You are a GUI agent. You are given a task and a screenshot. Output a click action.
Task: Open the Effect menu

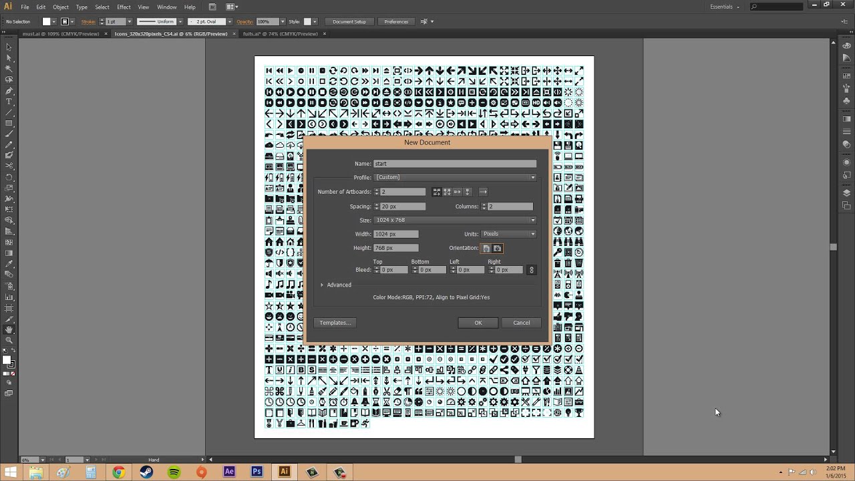[124, 7]
